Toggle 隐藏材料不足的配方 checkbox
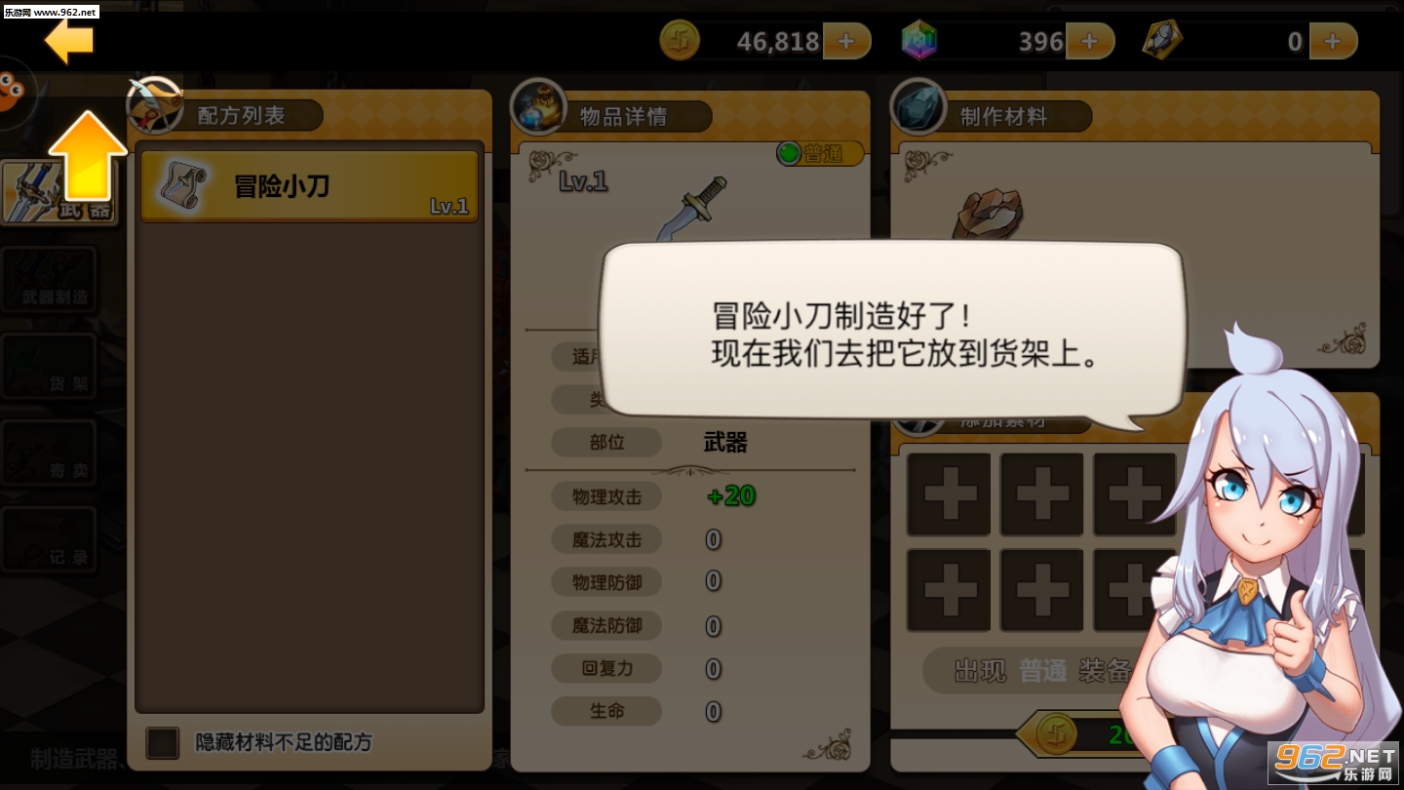Image resolution: width=1404 pixels, height=790 pixels. [163, 743]
